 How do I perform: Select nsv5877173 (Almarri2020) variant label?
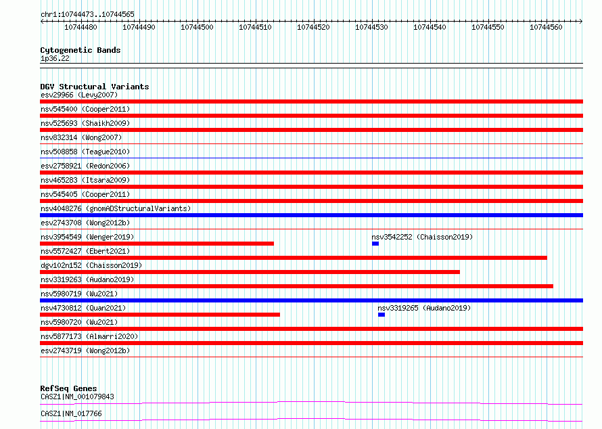pyautogui.click(x=89, y=336)
